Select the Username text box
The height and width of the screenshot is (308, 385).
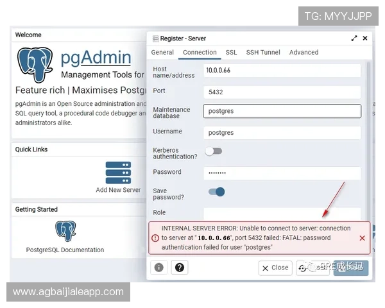coord(282,133)
